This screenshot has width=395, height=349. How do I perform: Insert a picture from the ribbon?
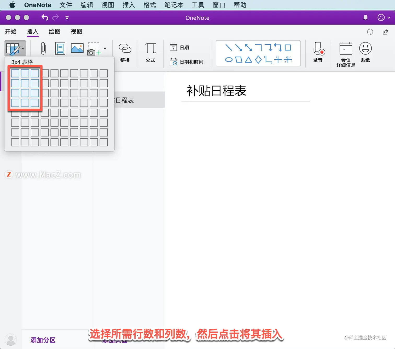[77, 48]
